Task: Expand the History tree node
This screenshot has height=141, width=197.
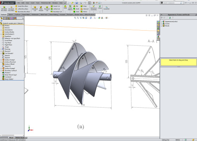Action: click(x=1, y=26)
